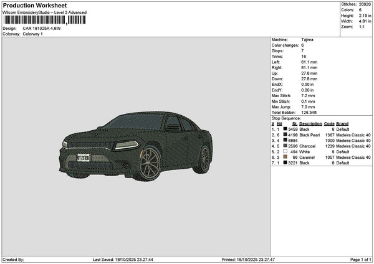
Task: Click stitch count '2596' in stop sequence
Action: pyautogui.click(x=293, y=146)
